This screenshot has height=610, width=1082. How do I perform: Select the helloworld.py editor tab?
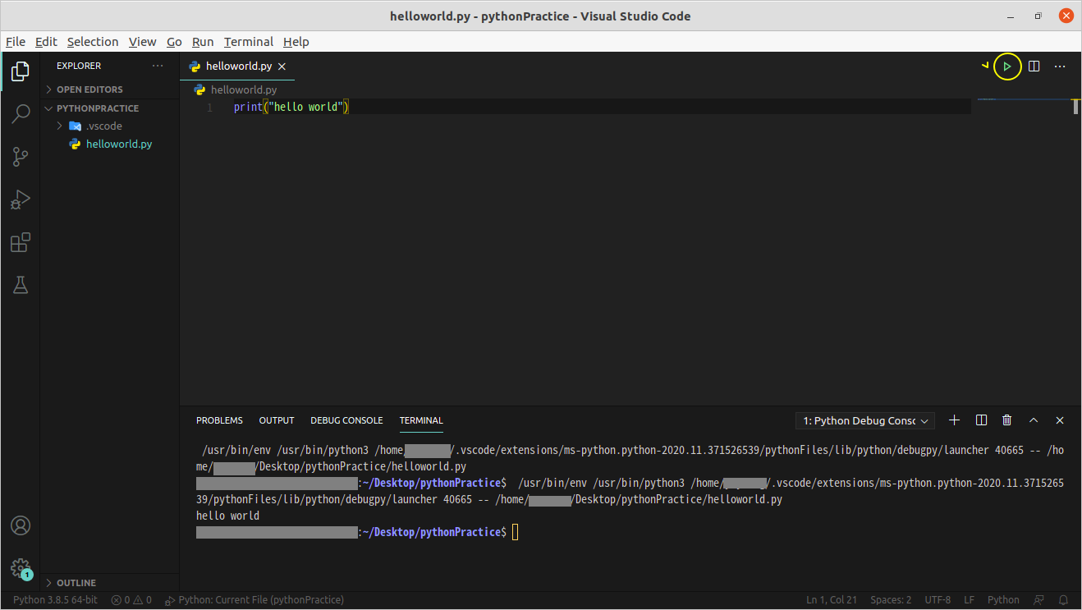click(x=237, y=67)
